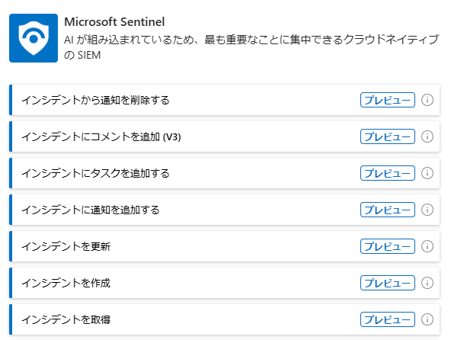Click プレビュー badge on インシデントを更新
The height and width of the screenshot is (340, 451).
pos(388,246)
